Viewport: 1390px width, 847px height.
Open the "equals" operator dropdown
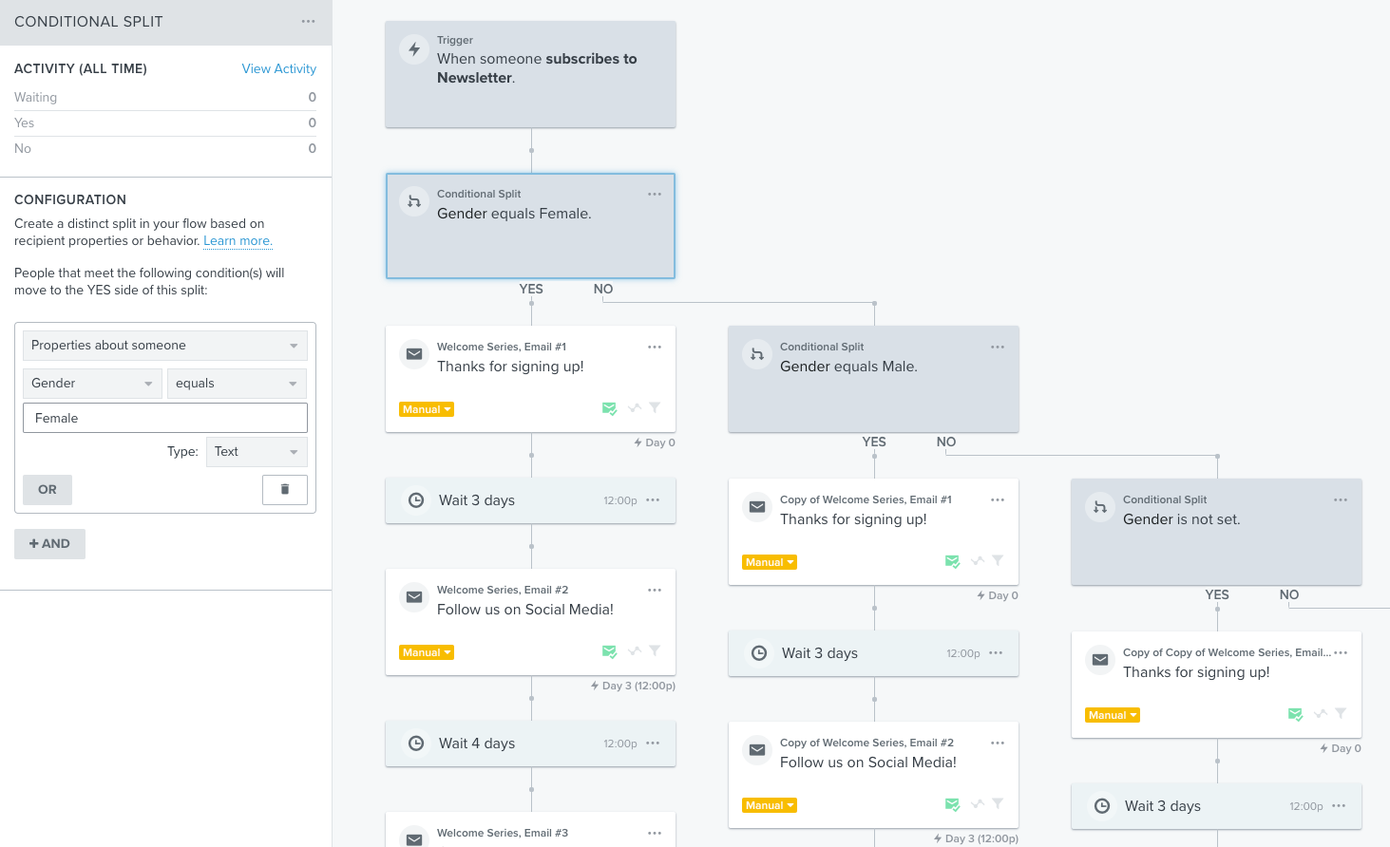pos(236,383)
